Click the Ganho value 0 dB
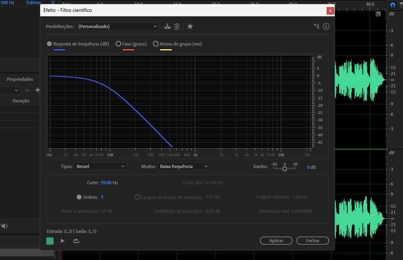 (x=311, y=167)
